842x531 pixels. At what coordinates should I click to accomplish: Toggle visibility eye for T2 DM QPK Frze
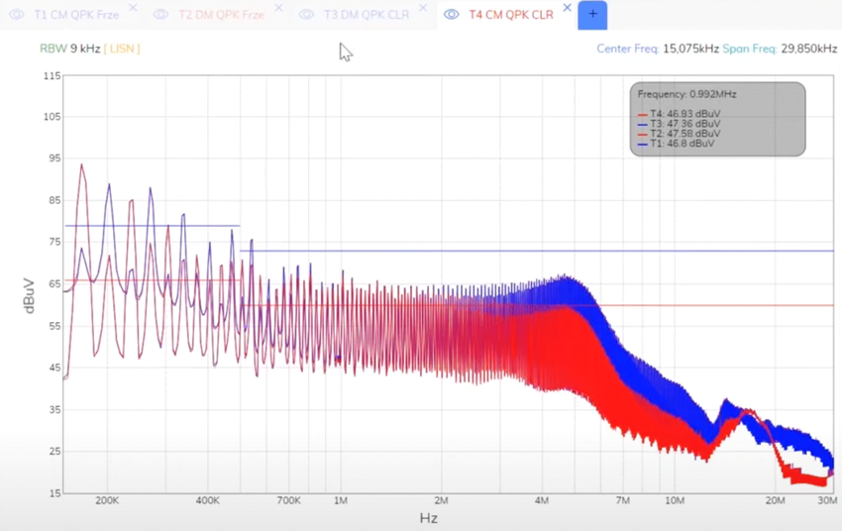click(160, 15)
